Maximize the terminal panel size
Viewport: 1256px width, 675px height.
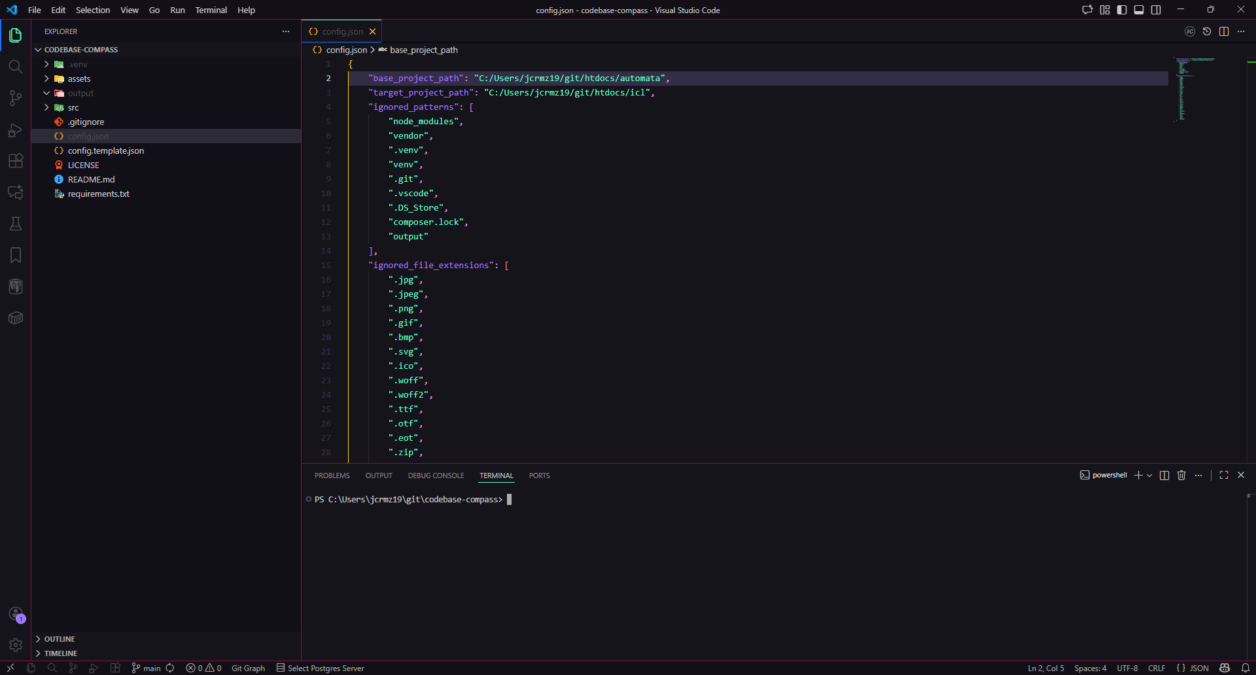click(1224, 476)
